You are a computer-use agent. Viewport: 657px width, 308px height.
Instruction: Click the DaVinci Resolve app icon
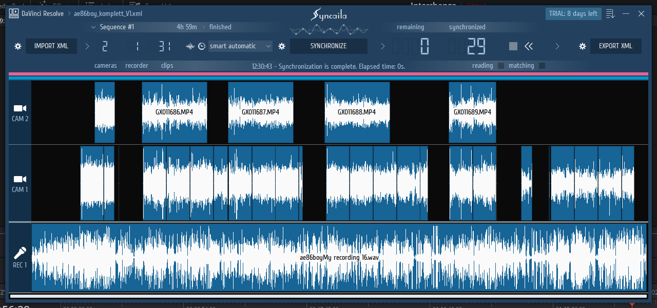[x=14, y=14]
